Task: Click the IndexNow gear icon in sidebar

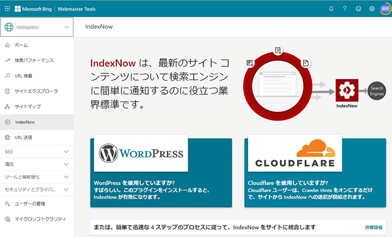Action: click(x=7, y=122)
